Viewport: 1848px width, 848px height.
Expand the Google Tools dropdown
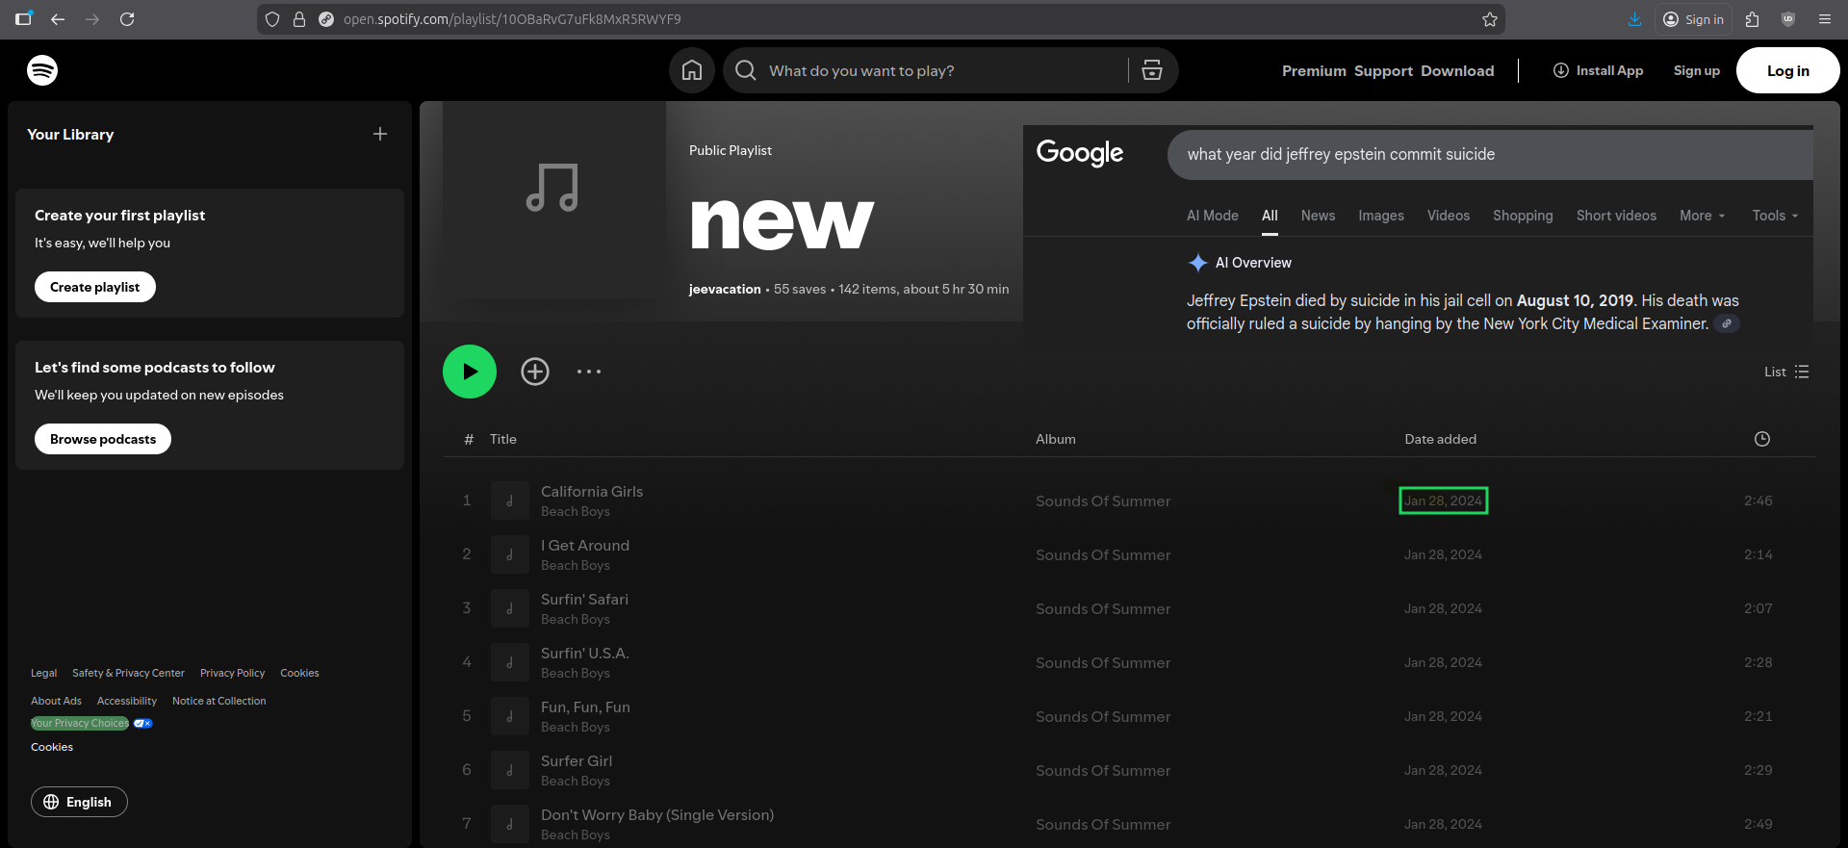coord(1775,216)
